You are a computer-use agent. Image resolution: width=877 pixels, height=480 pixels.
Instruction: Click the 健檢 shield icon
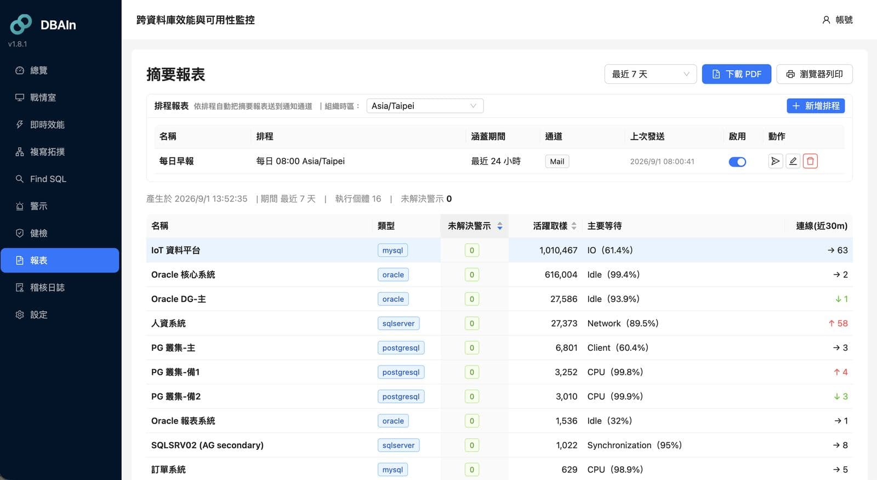click(20, 233)
